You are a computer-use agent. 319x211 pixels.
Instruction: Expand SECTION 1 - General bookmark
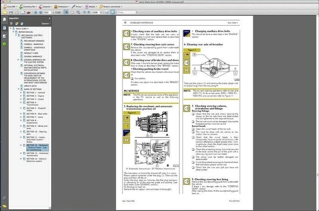pos(21,93)
